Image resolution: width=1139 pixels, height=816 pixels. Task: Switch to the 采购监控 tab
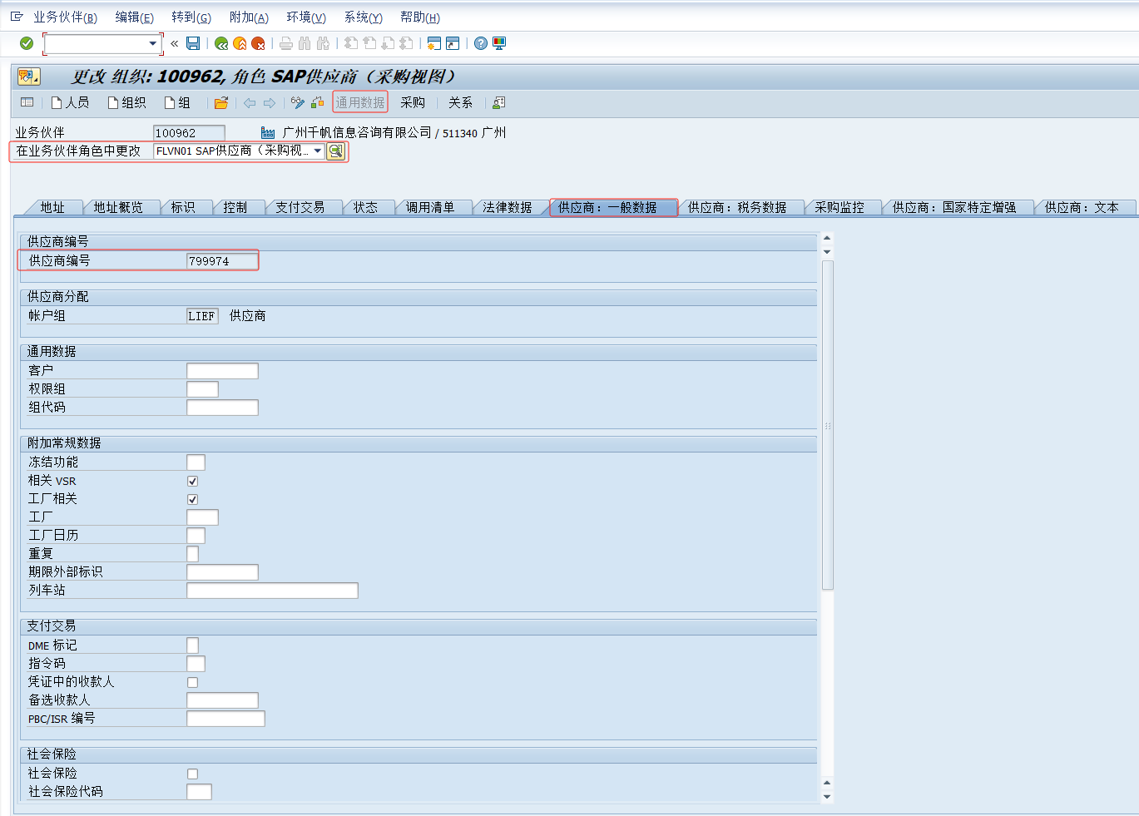pyautogui.click(x=839, y=207)
